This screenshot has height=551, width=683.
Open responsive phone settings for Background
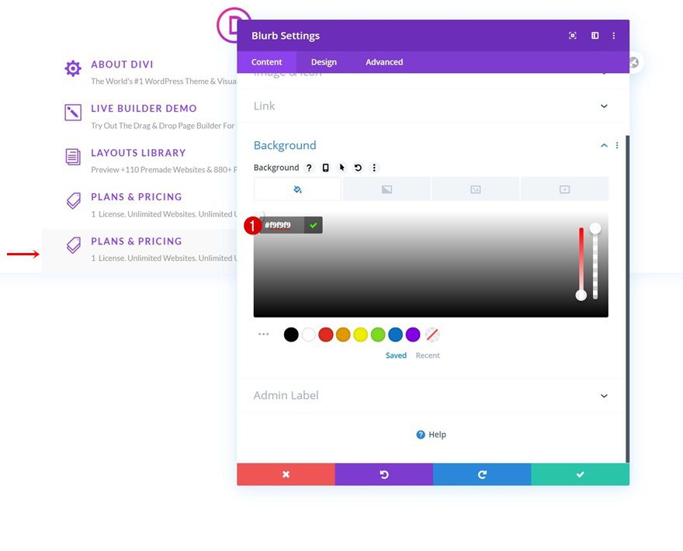point(326,168)
